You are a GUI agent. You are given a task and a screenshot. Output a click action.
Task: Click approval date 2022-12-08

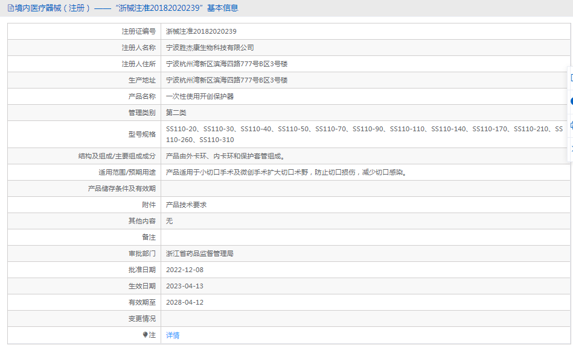point(185,270)
